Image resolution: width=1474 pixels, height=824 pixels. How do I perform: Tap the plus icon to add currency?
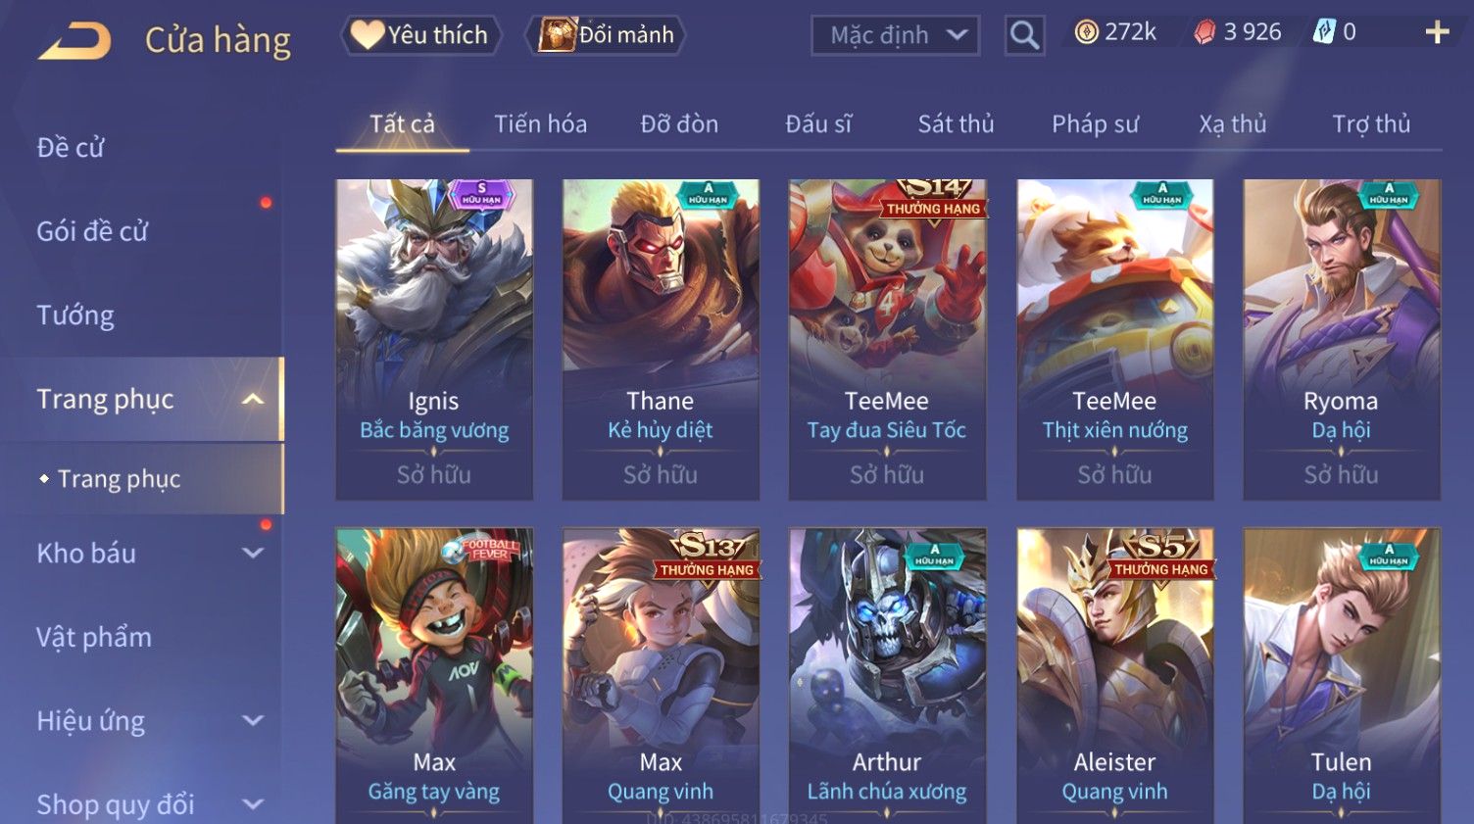[1437, 32]
